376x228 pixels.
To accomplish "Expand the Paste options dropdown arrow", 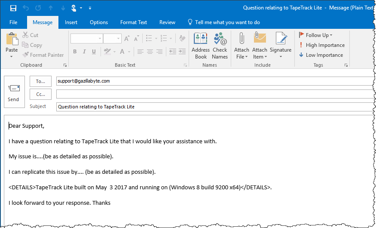I will tap(12, 57).
